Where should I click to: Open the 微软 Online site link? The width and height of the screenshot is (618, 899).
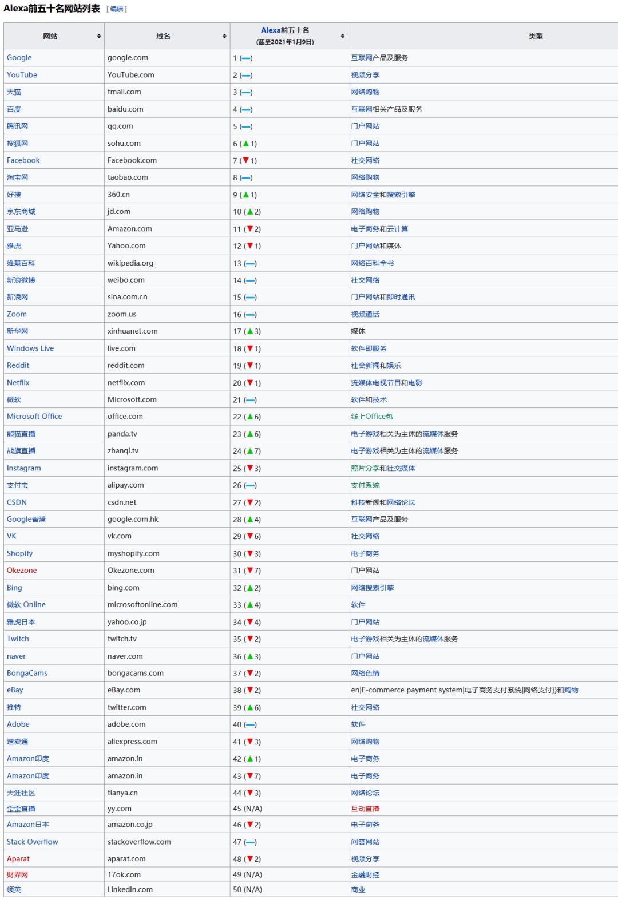coord(26,605)
